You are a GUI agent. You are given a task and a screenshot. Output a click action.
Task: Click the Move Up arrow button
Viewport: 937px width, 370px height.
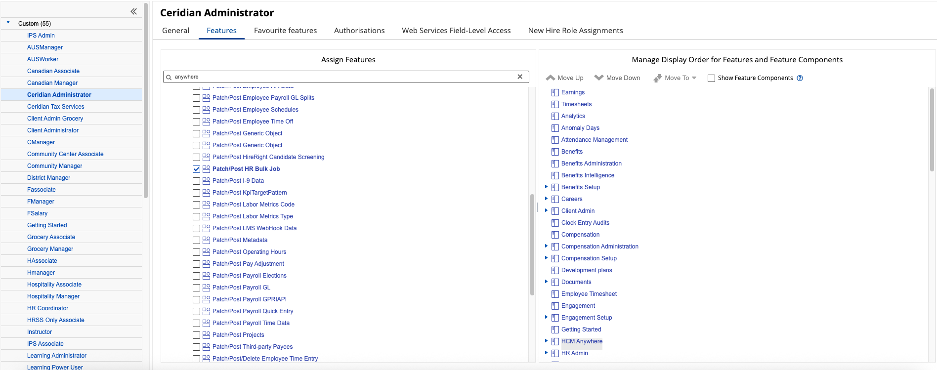click(565, 78)
